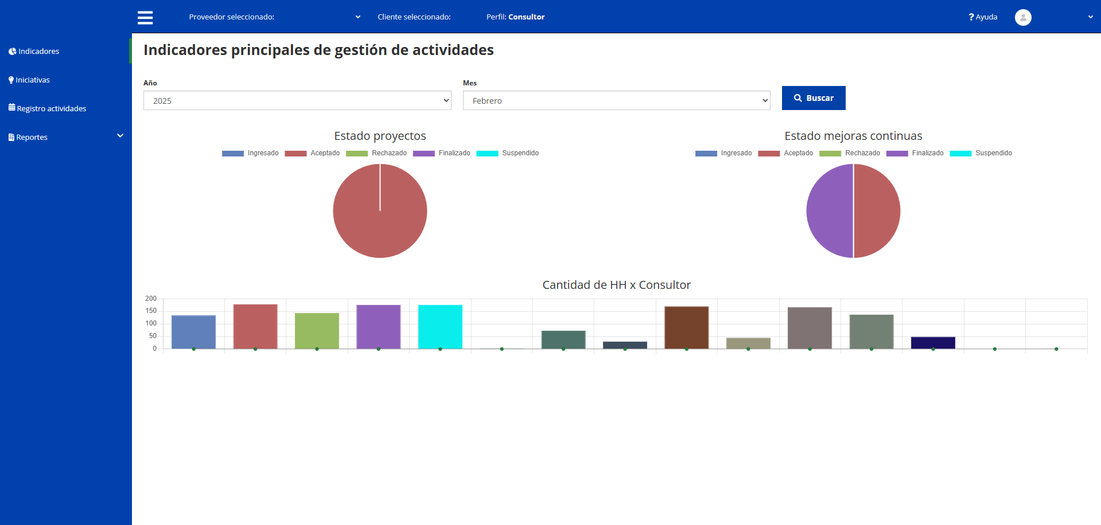The height and width of the screenshot is (525, 1101).
Task: Open the hamburger menu icon
Action: (145, 17)
